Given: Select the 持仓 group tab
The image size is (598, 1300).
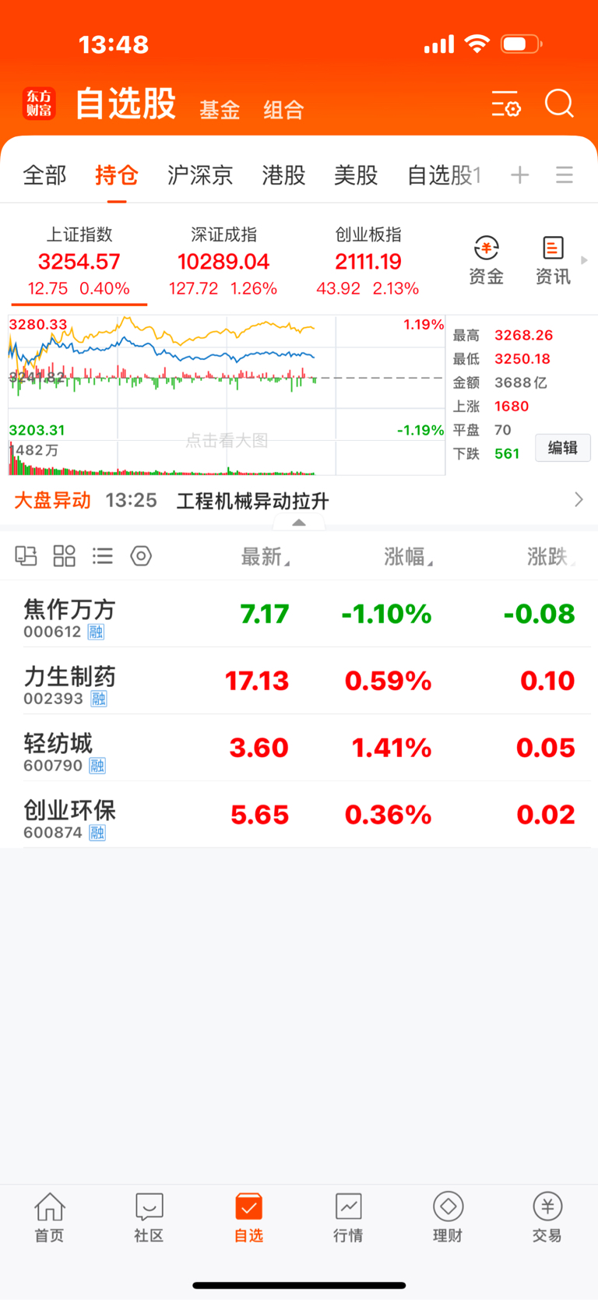Looking at the screenshot, I should click(x=117, y=175).
